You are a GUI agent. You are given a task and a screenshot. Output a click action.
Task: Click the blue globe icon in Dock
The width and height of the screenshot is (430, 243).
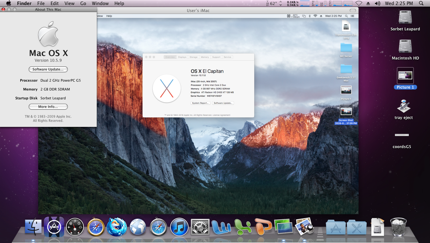(138, 227)
